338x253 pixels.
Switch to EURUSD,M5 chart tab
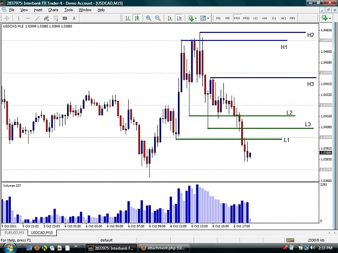click(x=14, y=233)
